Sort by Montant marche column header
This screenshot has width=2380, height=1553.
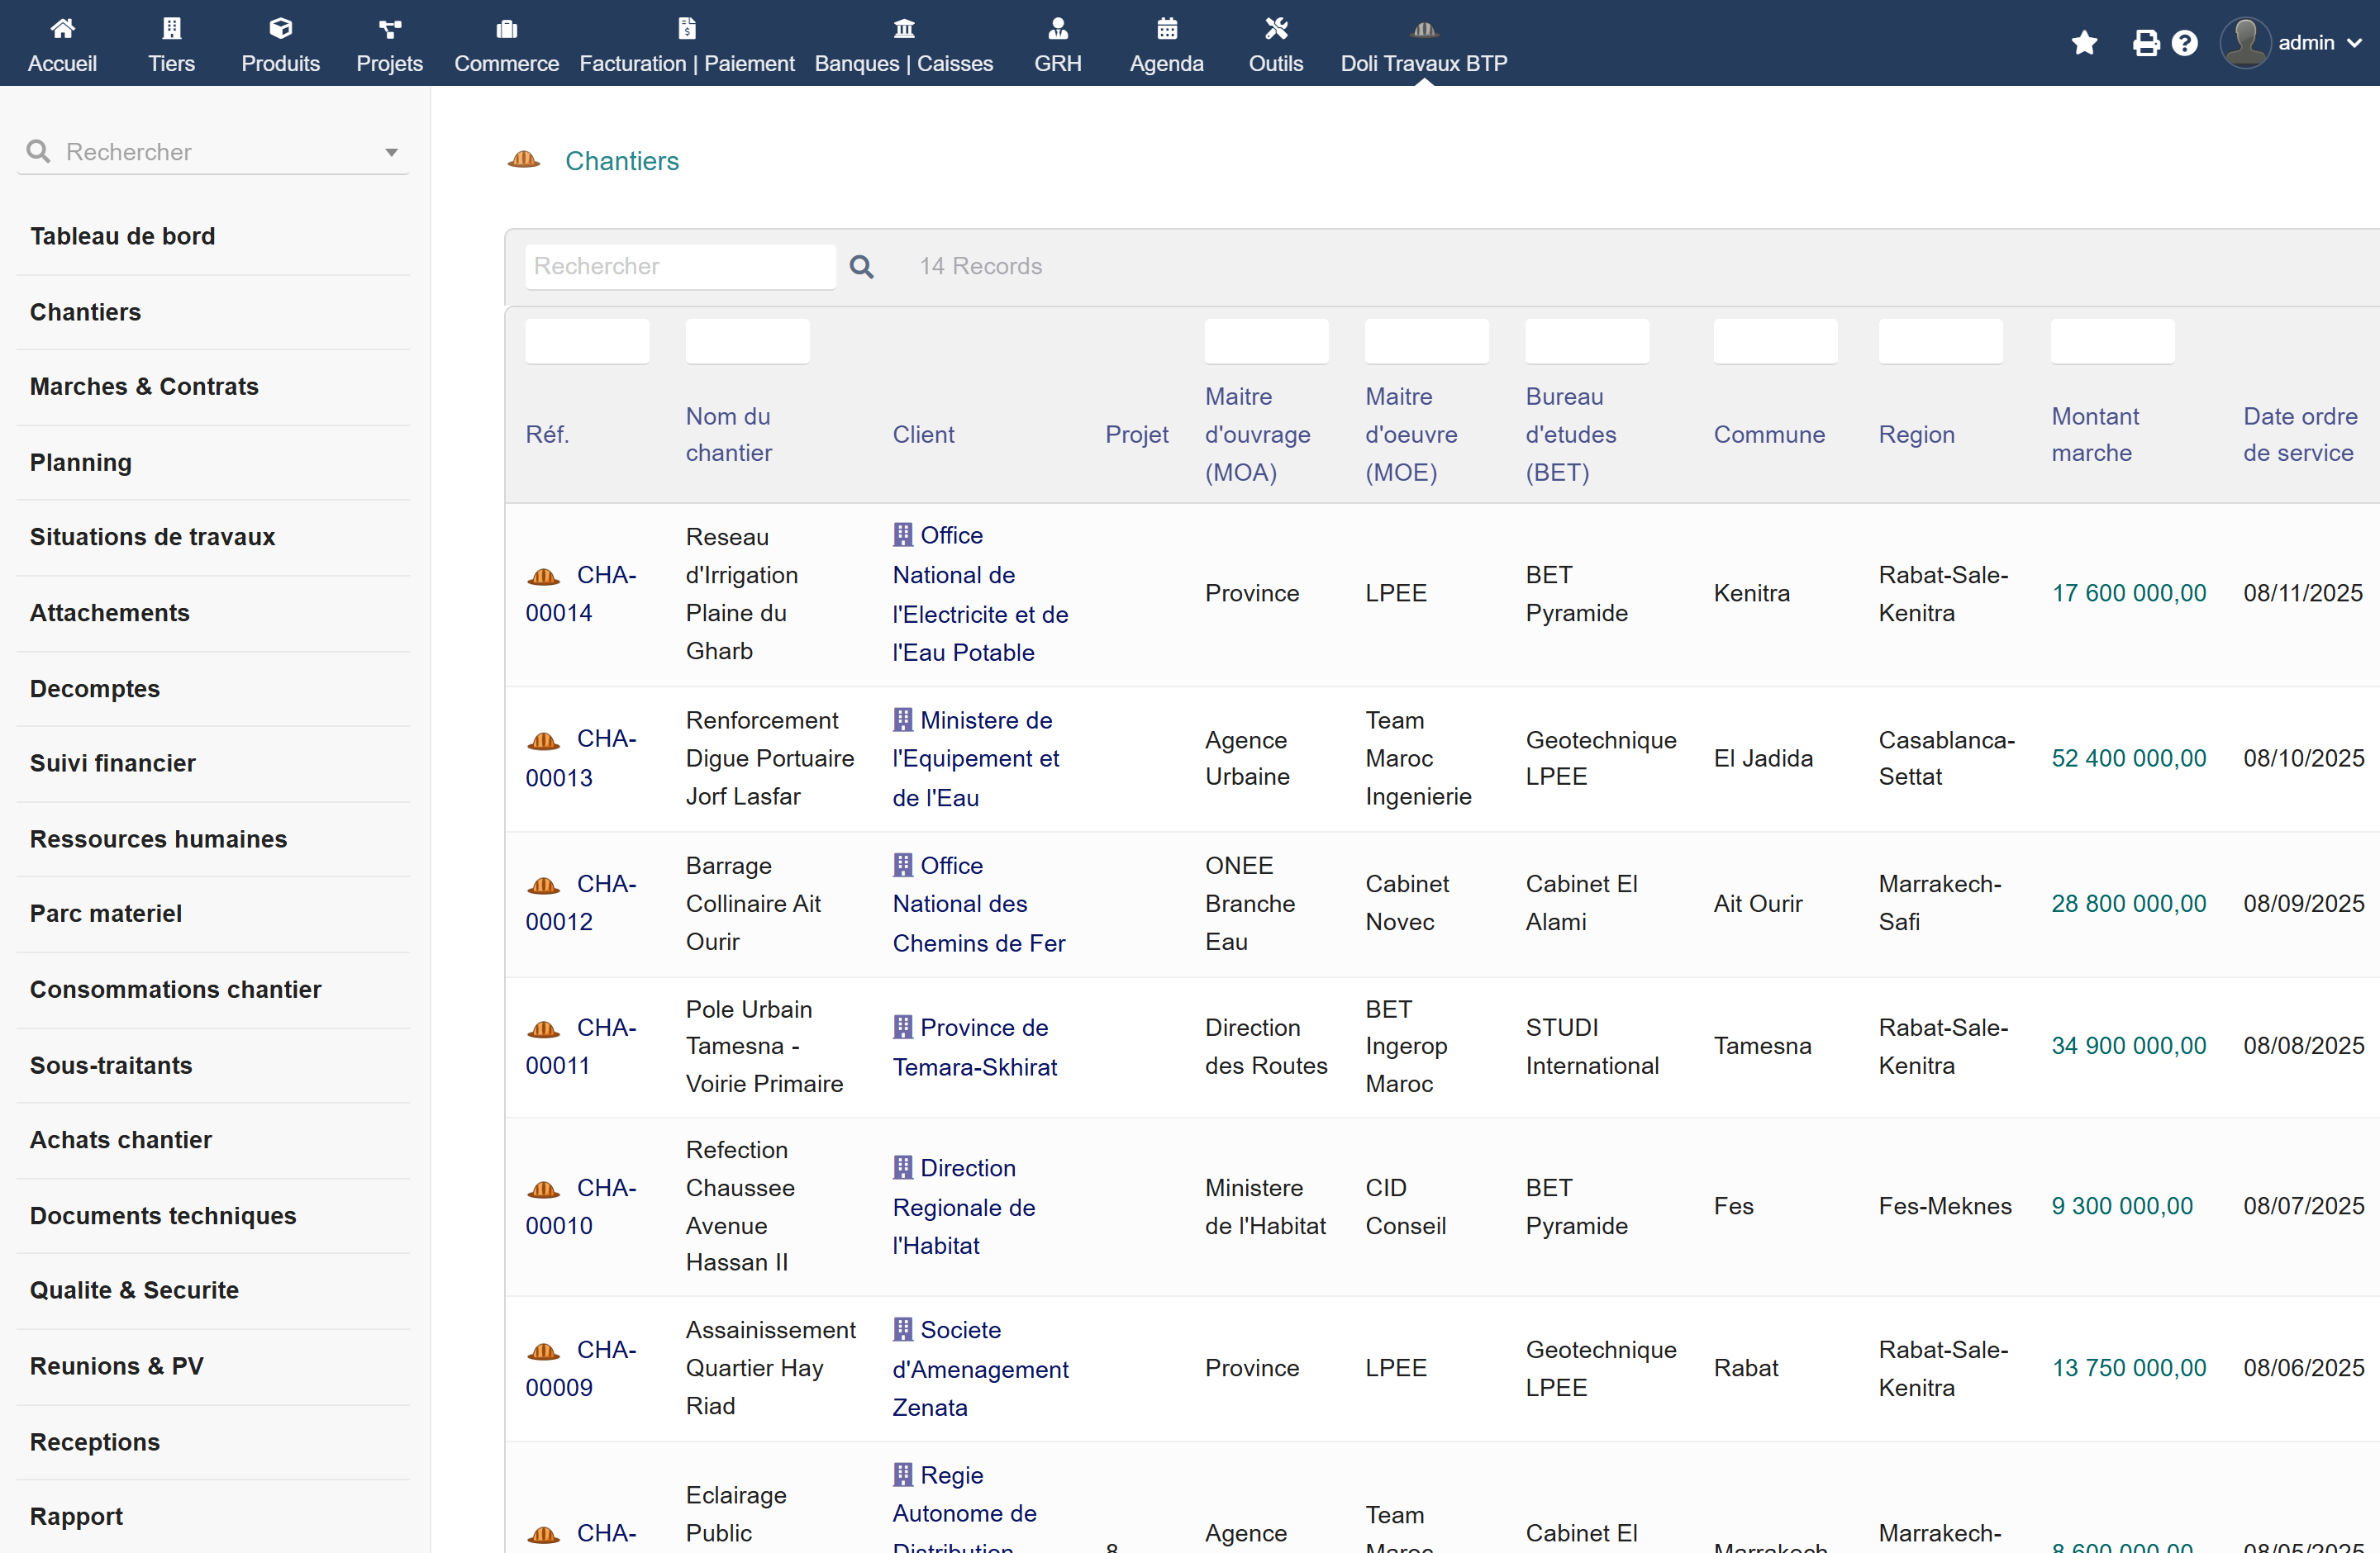pos(2095,435)
